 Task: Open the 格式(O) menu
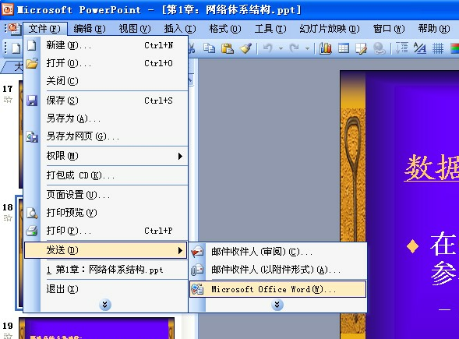tap(224, 29)
